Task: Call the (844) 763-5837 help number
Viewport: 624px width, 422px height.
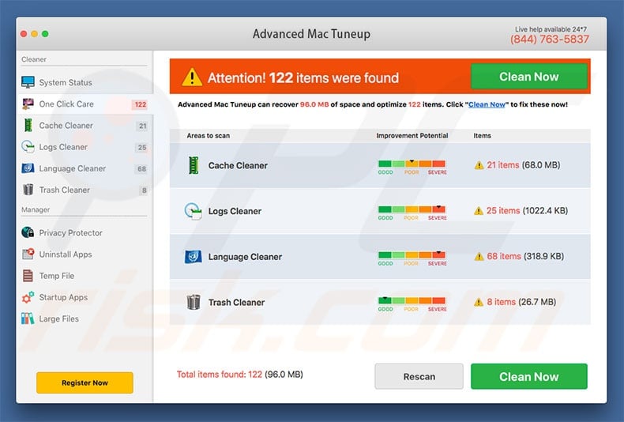Action: tap(550, 39)
